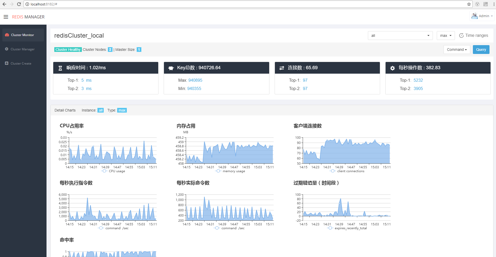This screenshot has width=496, height=257.
Task: Click Cluster Nodes count badge 2
Action: pyautogui.click(x=110, y=50)
